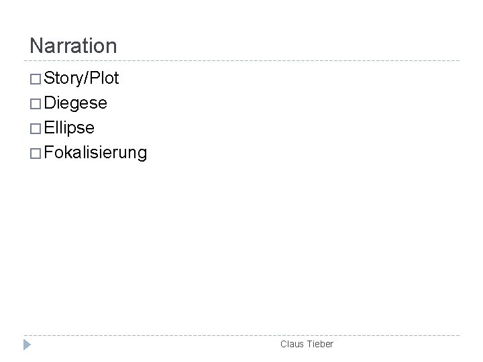Check the square bullet beside Story/Plot
This screenshot has height=362, width=483.
[36, 79]
